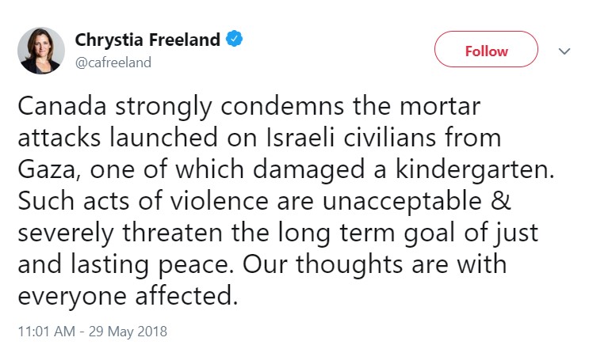Click the blue verified badge icon

point(234,40)
